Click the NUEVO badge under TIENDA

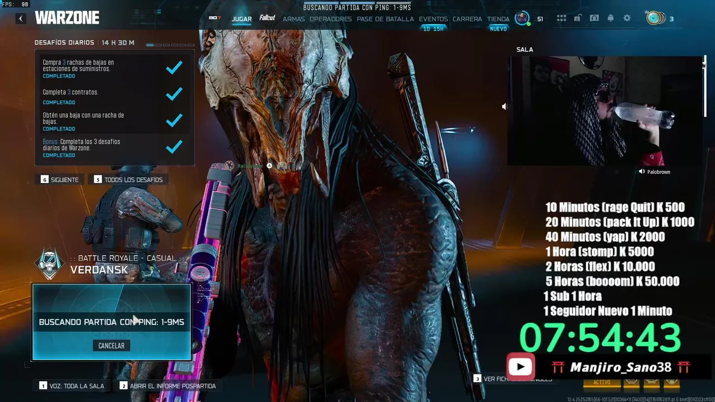tap(498, 29)
